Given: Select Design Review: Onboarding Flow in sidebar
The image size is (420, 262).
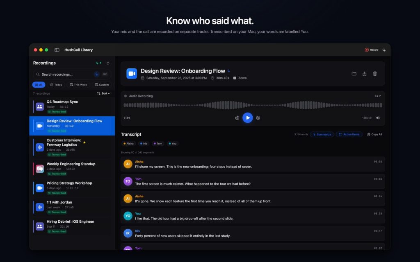Looking at the screenshot, I should pyautogui.click(x=72, y=126).
